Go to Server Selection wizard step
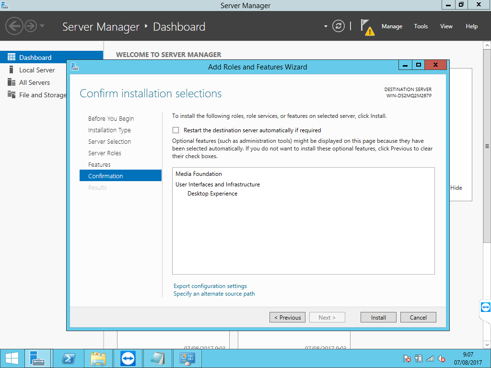The width and height of the screenshot is (491, 368). [x=110, y=141]
